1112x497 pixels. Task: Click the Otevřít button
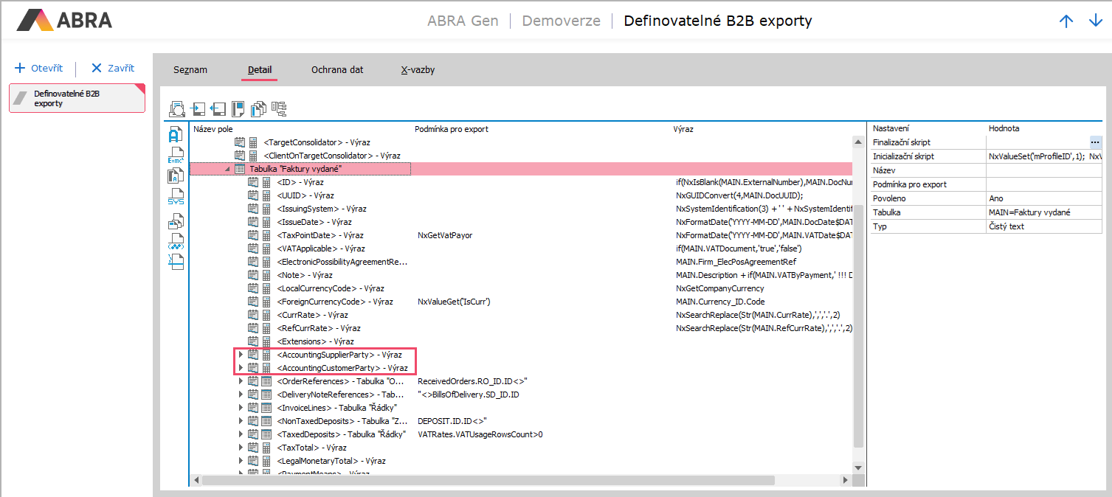39,69
